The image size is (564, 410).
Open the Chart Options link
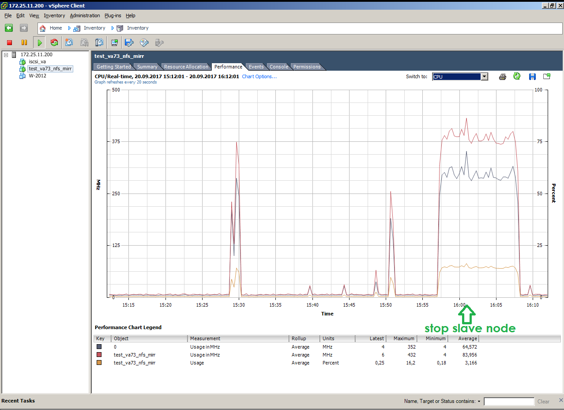(x=259, y=76)
